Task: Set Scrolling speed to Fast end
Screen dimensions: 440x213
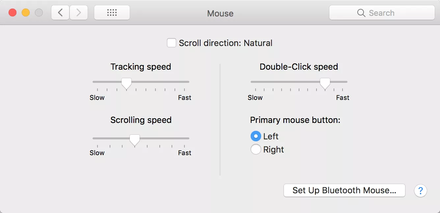Action: point(184,138)
